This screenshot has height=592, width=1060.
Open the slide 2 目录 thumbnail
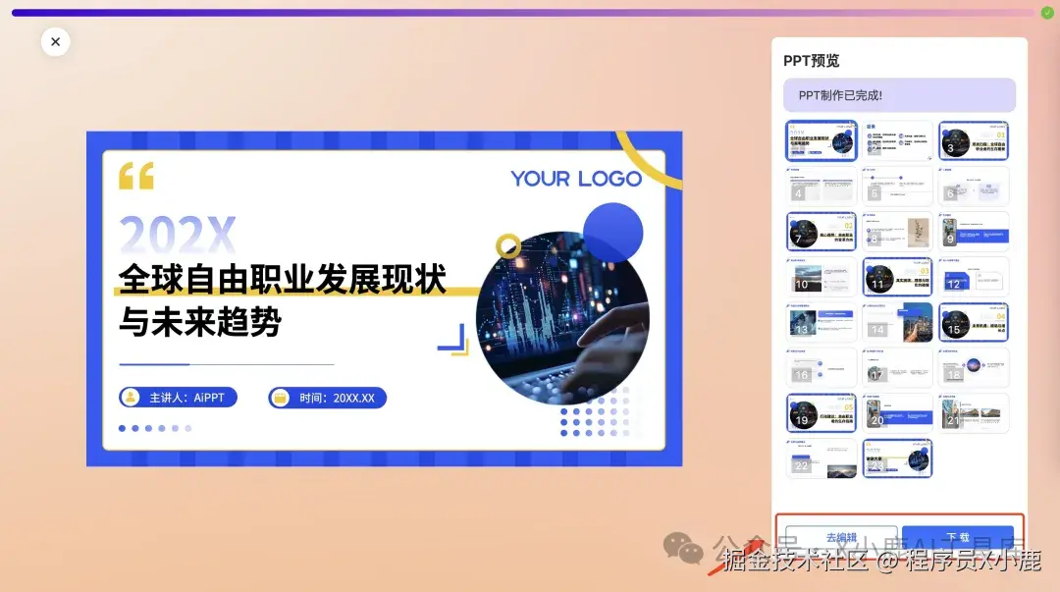(897, 140)
